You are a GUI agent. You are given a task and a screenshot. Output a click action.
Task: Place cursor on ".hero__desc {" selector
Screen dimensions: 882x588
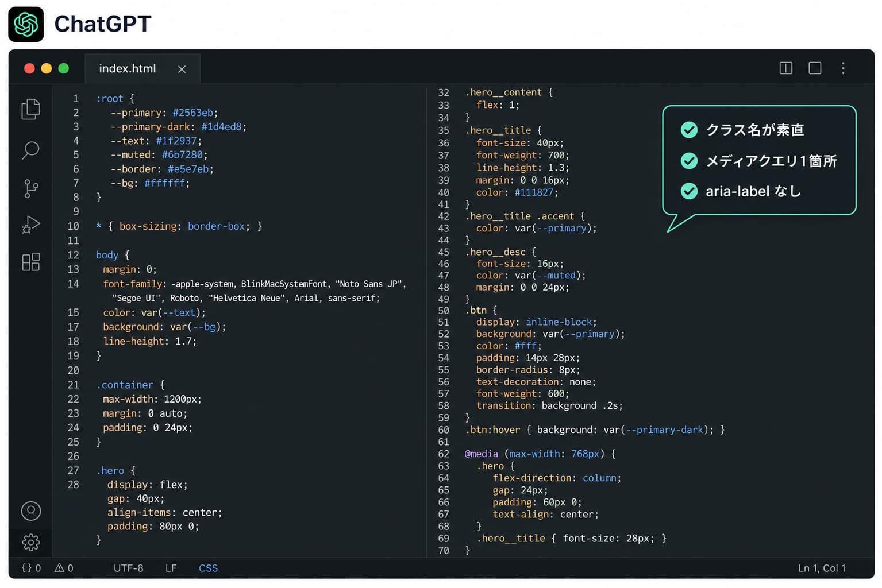(500, 252)
